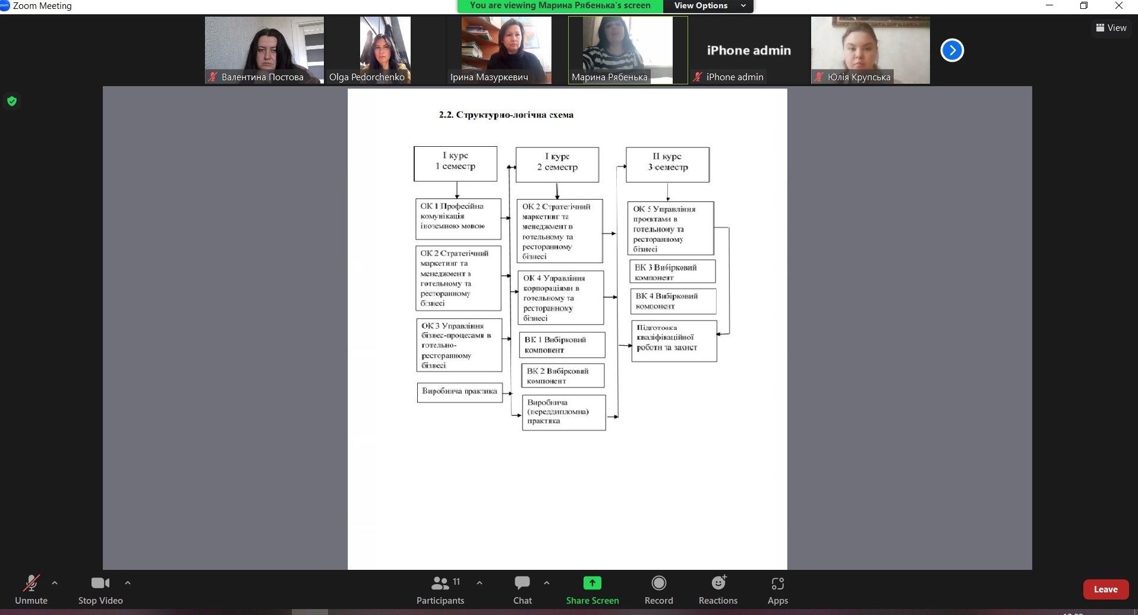Open the Apps panel

point(777,589)
